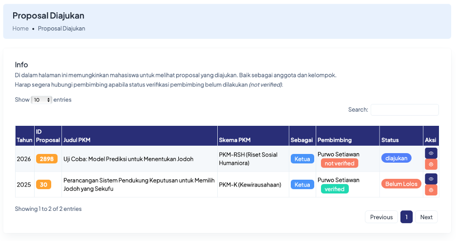Print proposal 30 with printer icon

(x=431, y=190)
